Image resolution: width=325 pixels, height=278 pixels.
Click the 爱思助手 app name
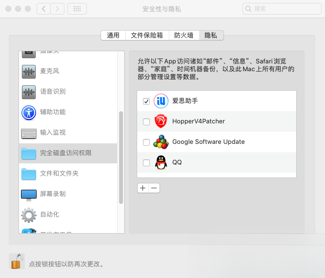click(x=185, y=101)
